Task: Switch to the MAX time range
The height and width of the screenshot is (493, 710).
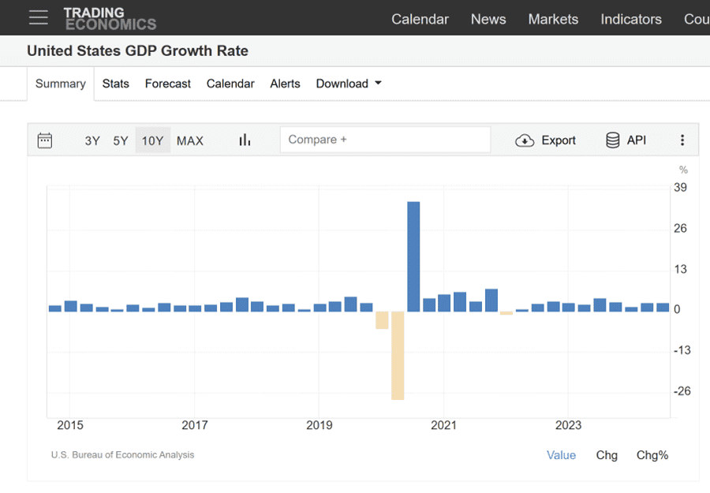Action: [x=190, y=140]
